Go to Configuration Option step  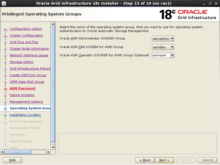point(26,29)
